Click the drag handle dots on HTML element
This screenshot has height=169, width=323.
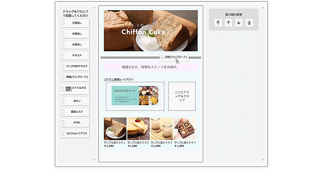click(x=63, y=123)
